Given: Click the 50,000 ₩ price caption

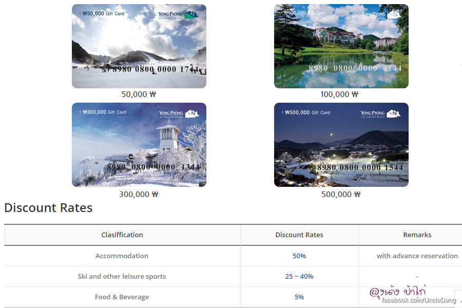Looking at the screenshot, I should pyautogui.click(x=139, y=94).
